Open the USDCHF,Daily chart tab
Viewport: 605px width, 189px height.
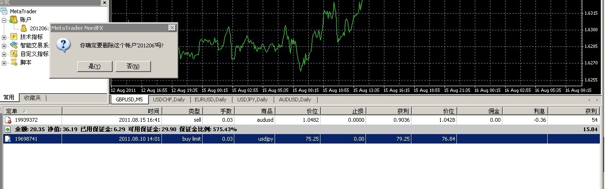click(x=169, y=99)
